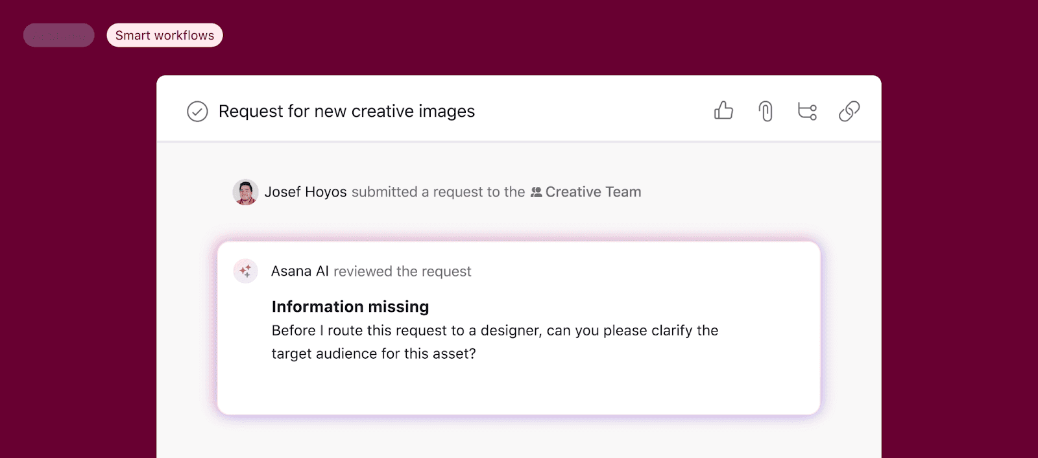This screenshot has width=1038, height=458.
Task: Add a subtask with the branch icon
Action: click(x=807, y=112)
